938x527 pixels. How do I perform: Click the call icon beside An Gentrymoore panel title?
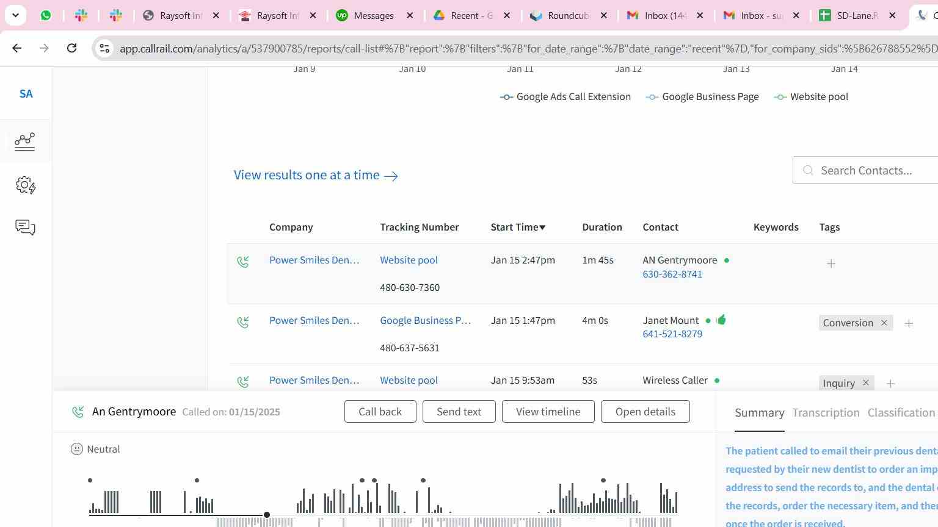tap(78, 412)
